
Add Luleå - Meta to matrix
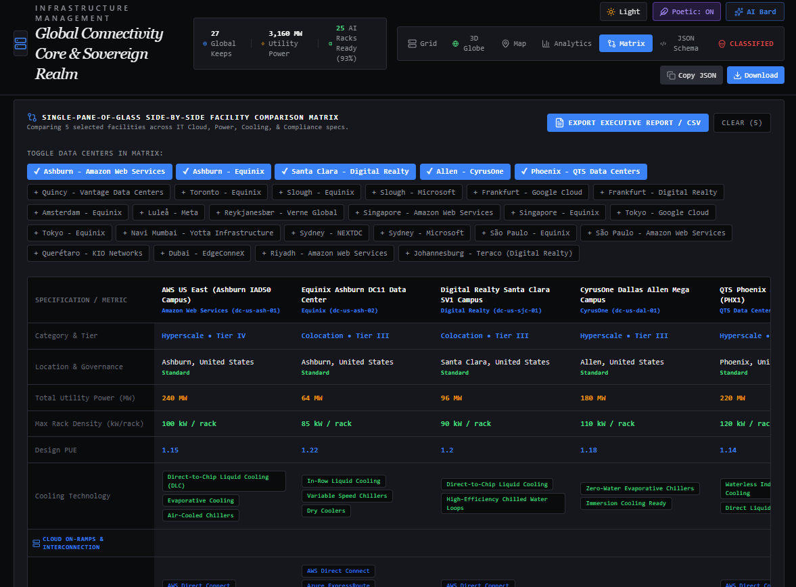coord(168,213)
